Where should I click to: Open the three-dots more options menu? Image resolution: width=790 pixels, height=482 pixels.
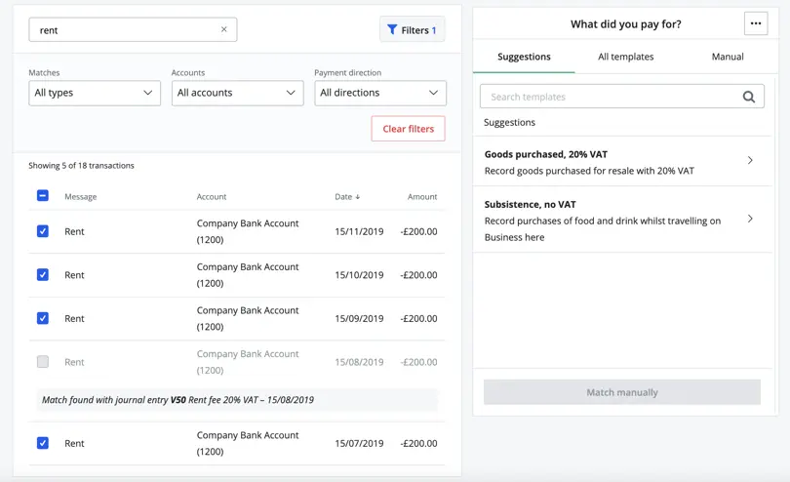point(755,23)
